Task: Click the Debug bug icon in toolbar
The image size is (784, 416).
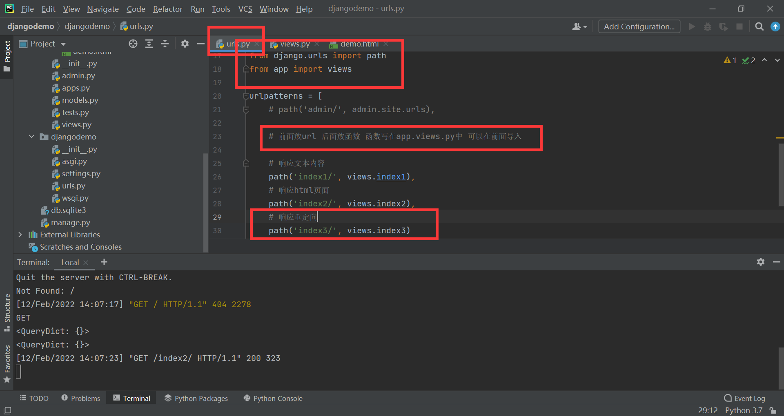Action: point(708,27)
